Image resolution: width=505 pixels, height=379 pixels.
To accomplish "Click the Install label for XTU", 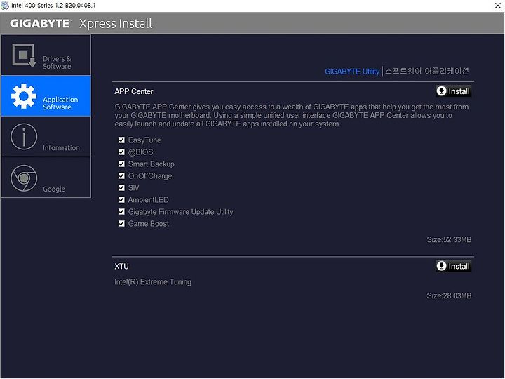I will 459,266.
